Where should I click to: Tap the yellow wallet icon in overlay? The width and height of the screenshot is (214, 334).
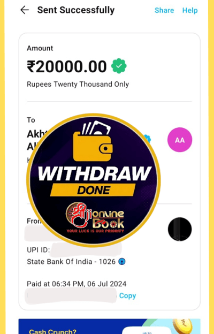[x=93, y=142]
